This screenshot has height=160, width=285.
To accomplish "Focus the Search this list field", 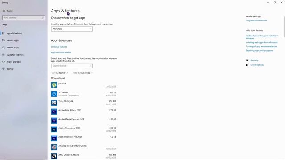I will 72,66.
